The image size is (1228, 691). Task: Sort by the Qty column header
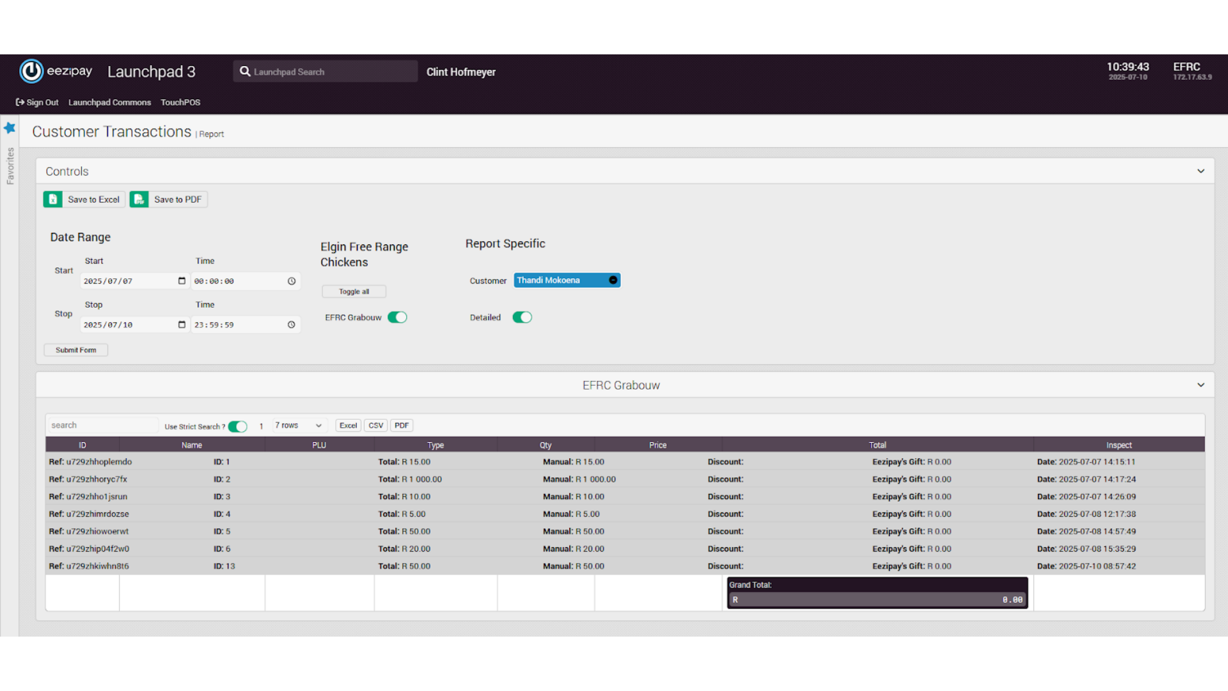click(x=546, y=445)
